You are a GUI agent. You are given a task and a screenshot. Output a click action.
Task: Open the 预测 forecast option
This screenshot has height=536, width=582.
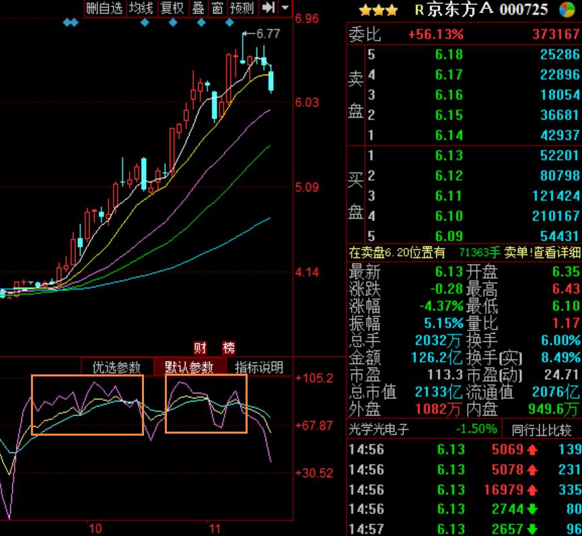(242, 8)
